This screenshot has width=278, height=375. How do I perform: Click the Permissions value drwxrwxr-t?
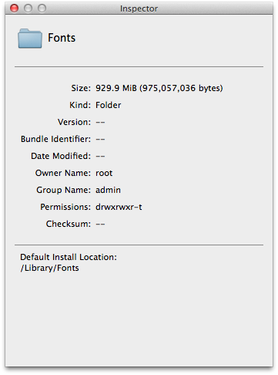point(119,207)
